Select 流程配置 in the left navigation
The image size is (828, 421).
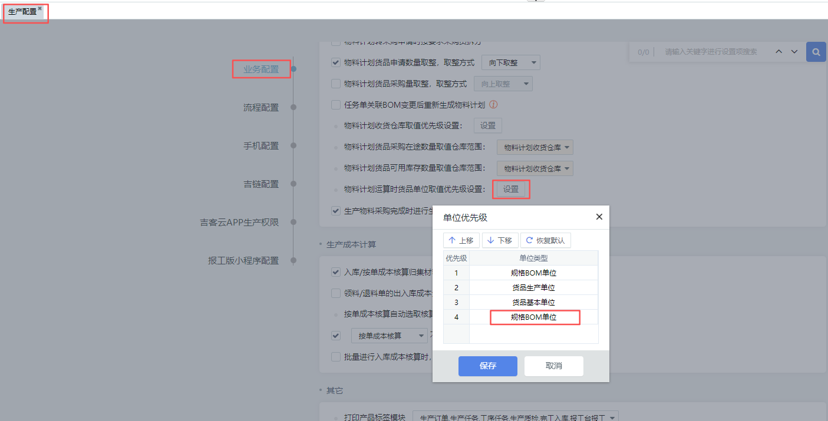point(261,107)
